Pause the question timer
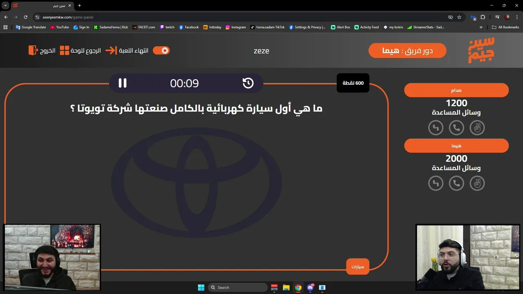 coord(123,83)
